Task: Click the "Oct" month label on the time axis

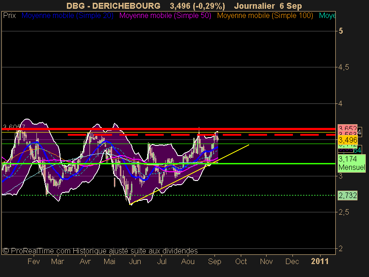Action: tap(241, 261)
